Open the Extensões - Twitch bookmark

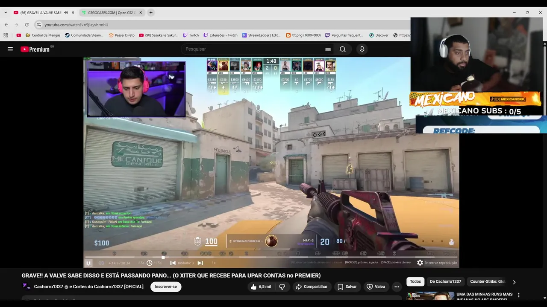[x=220, y=35]
